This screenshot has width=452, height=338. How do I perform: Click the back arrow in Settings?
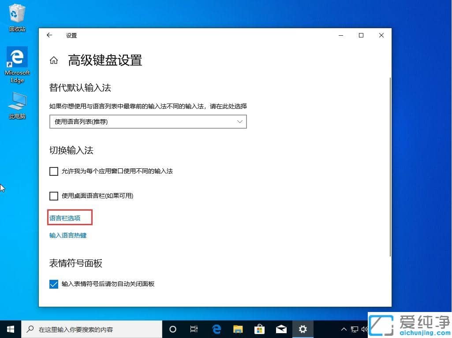[x=49, y=35]
